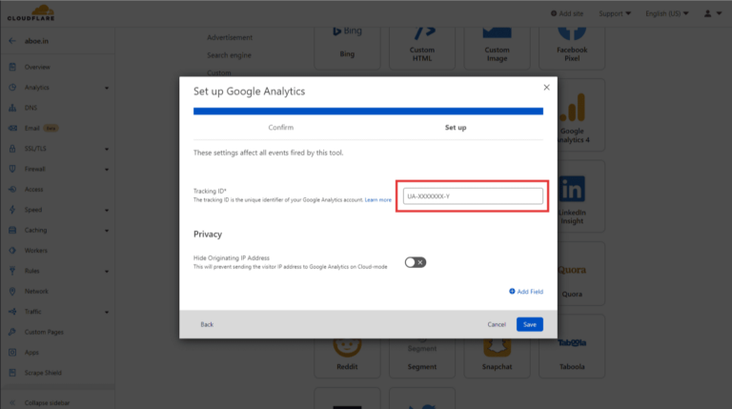The height and width of the screenshot is (409, 732).
Task: Expand the SSL/TLS sidebar section arrow
Action: (107, 149)
